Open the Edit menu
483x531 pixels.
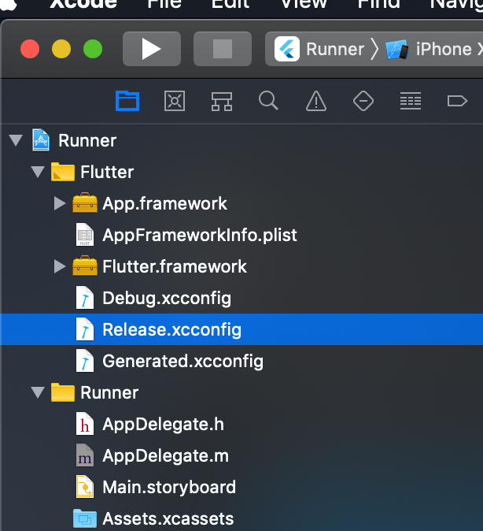(230, 4)
